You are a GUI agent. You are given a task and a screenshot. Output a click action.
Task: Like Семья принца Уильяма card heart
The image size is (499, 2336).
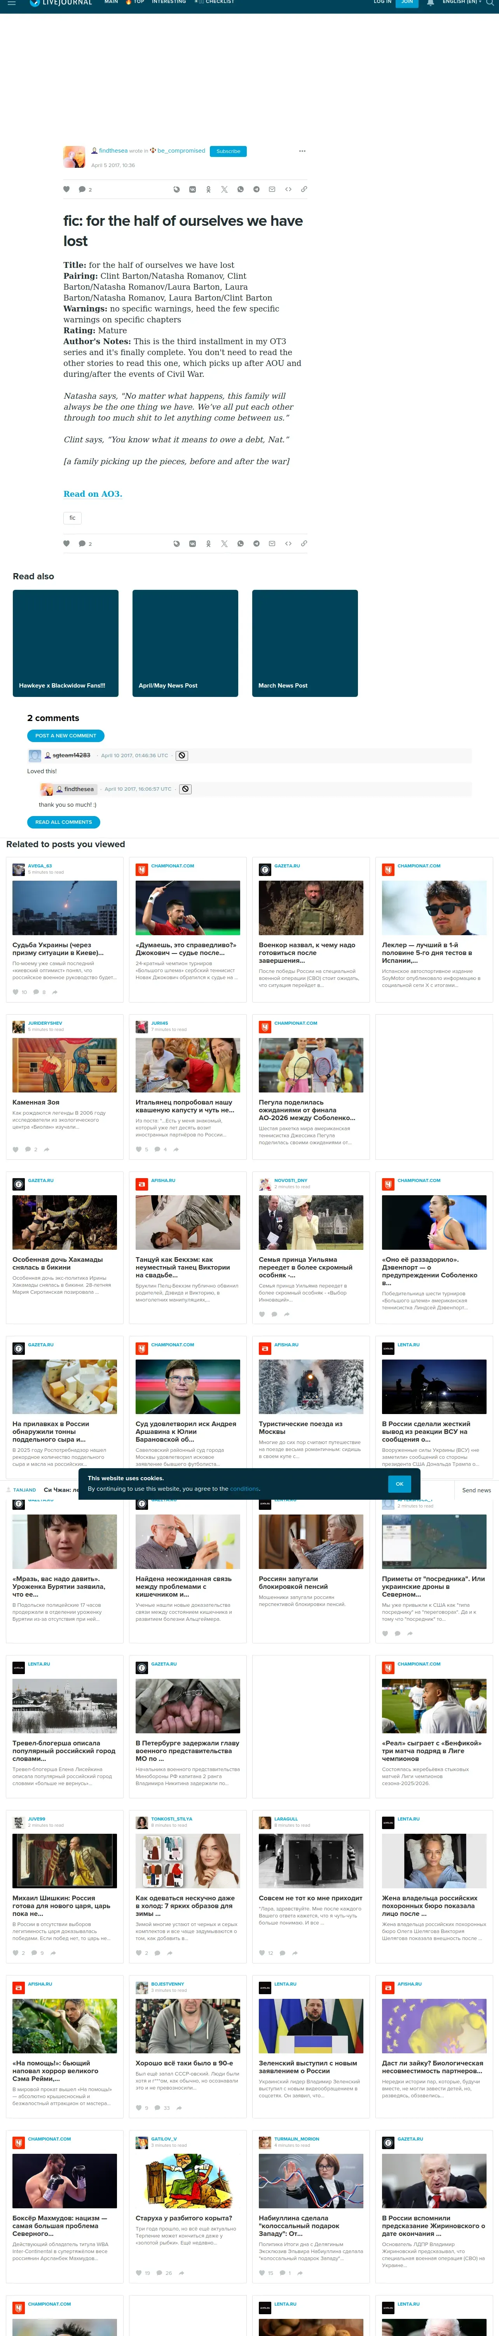tap(262, 1313)
